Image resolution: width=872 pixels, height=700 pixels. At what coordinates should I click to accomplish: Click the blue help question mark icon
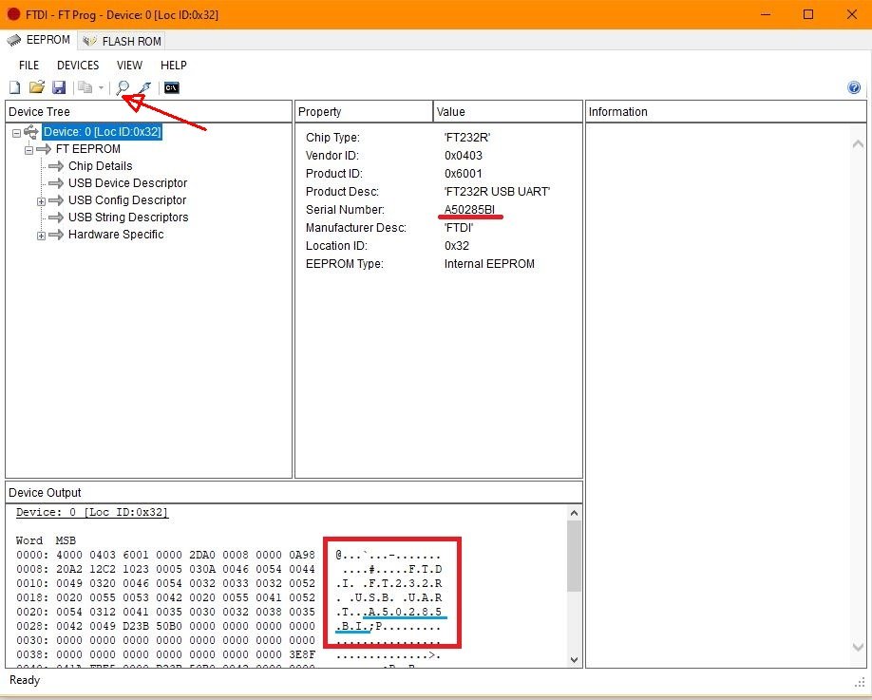853,88
